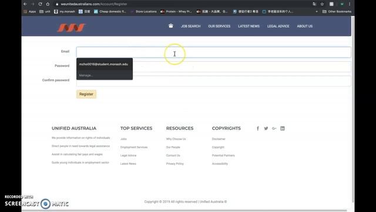Open the browser extension icon
Viewport: 376px width, 212px height.
[331, 4]
